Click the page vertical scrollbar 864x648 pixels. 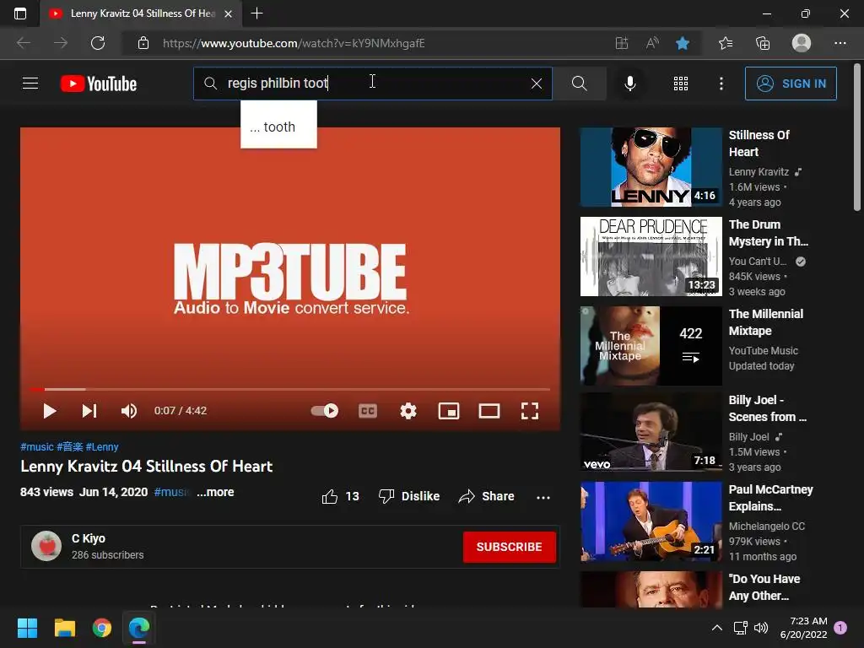[857, 138]
